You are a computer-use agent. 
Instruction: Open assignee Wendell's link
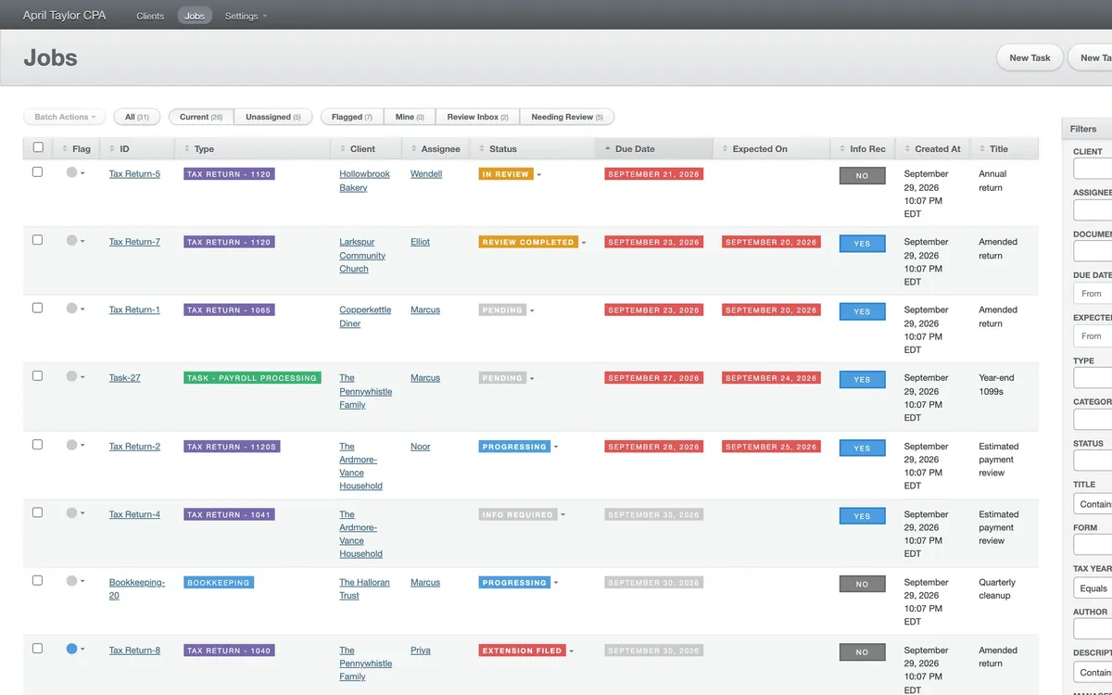(426, 174)
